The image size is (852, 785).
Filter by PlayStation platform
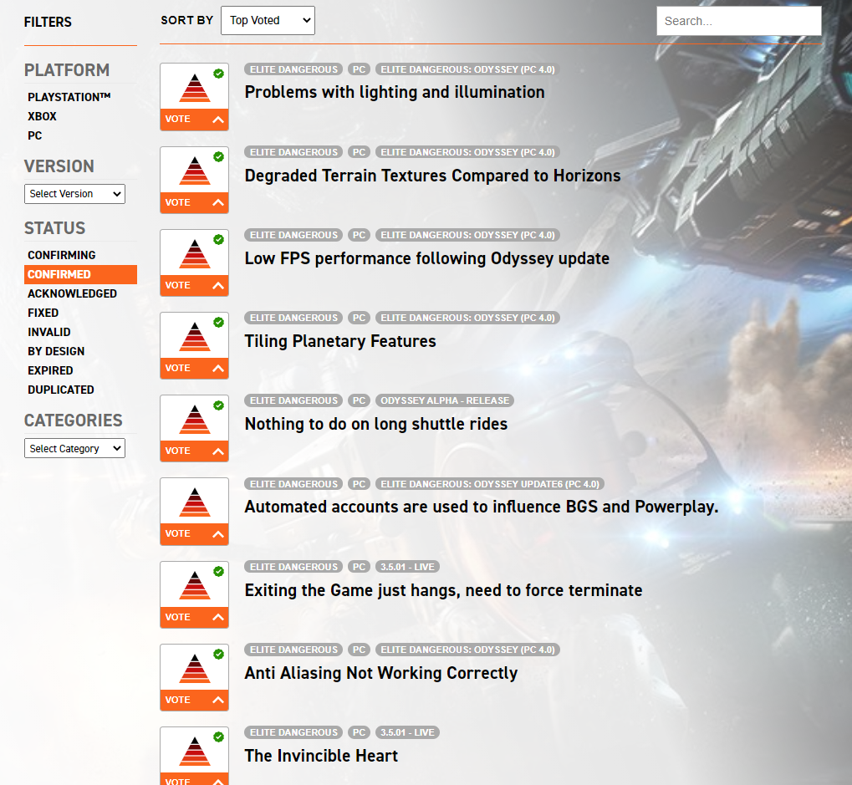[69, 97]
